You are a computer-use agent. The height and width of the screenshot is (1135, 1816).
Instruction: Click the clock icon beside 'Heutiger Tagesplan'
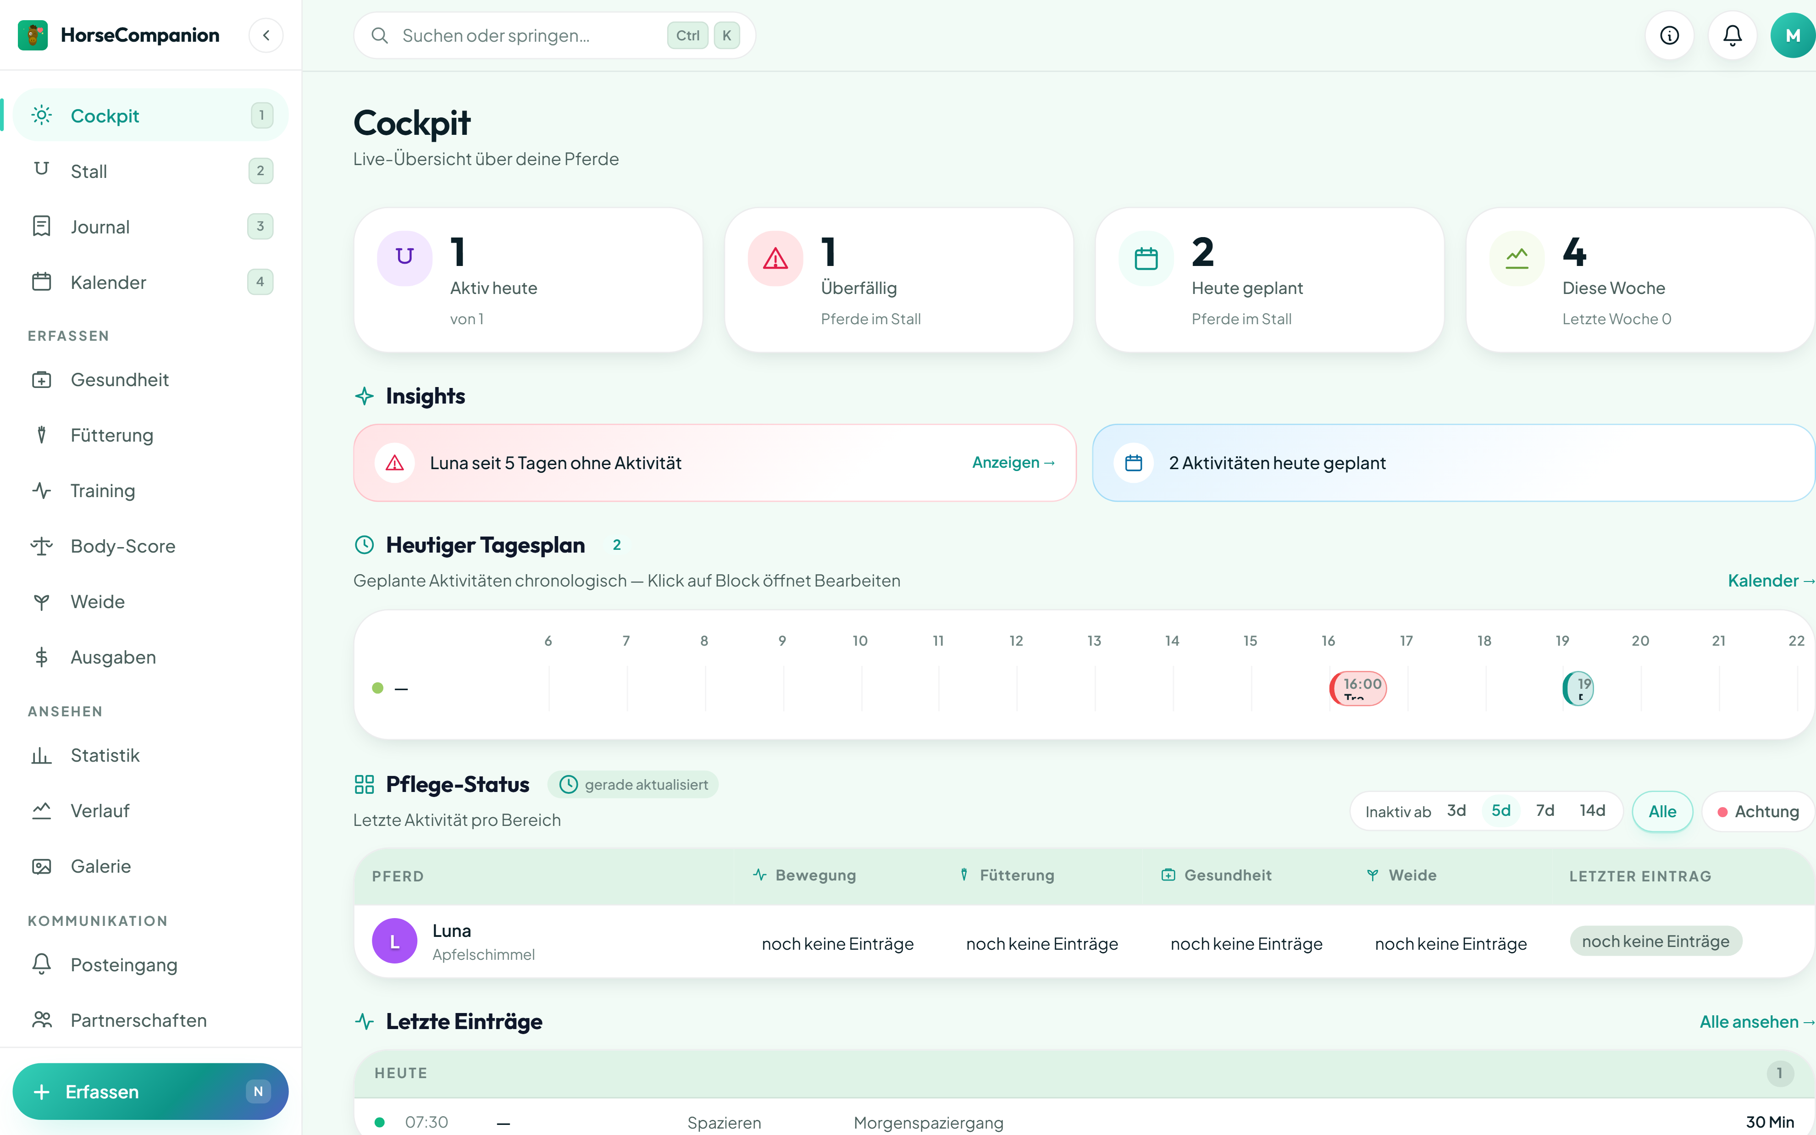tap(365, 545)
